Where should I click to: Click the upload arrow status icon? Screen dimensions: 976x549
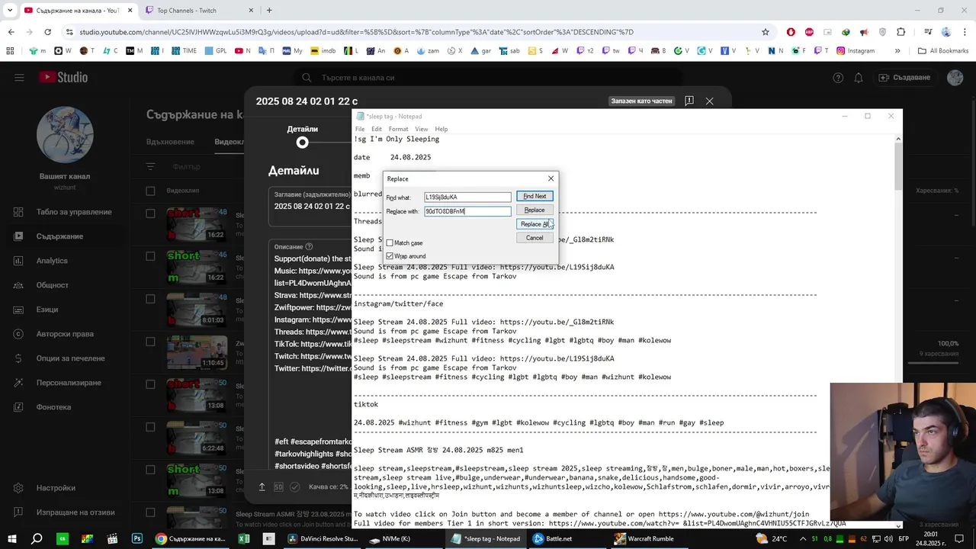(x=262, y=486)
